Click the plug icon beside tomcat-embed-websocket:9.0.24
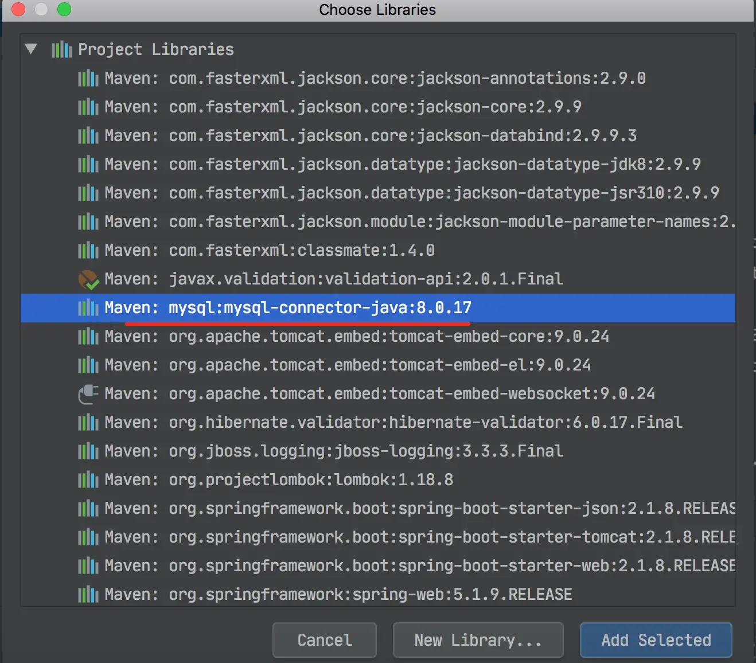 [x=88, y=394]
